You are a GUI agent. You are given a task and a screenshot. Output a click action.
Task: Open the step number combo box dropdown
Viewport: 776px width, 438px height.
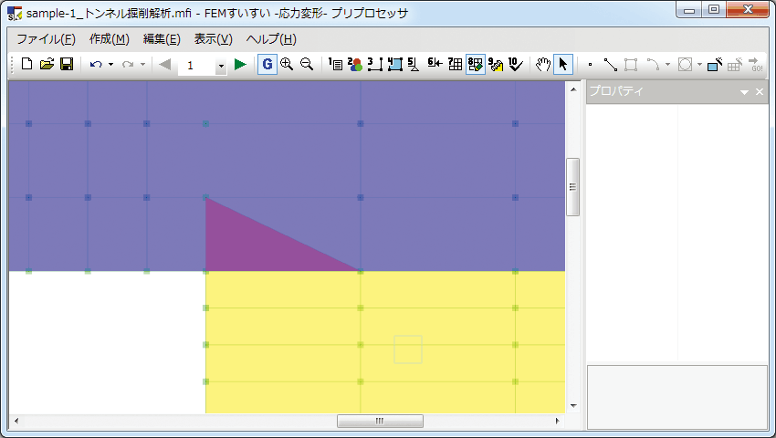coord(221,66)
